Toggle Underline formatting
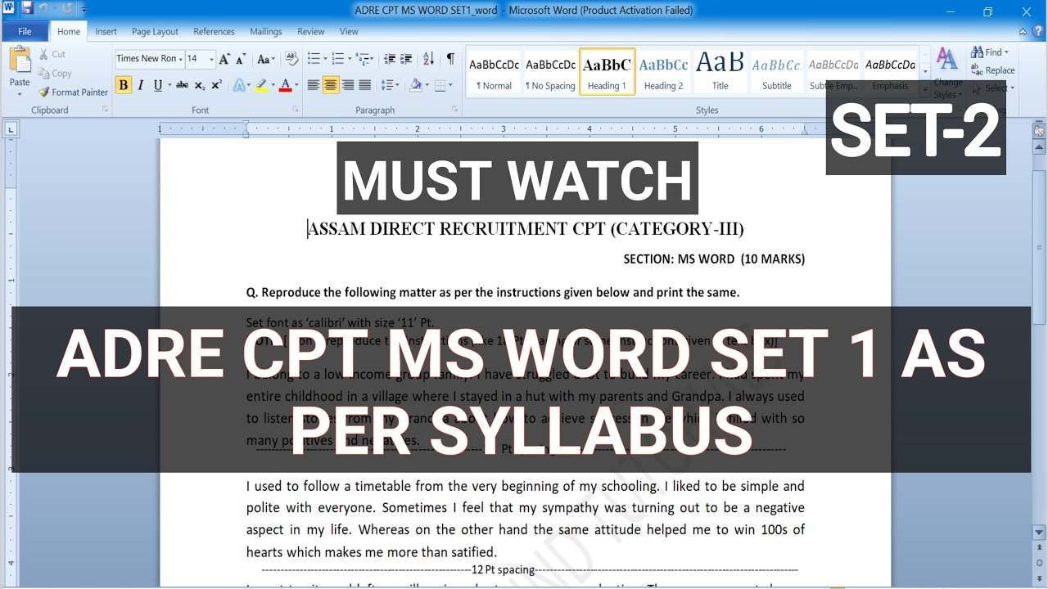1048x589 pixels. pyautogui.click(x=158, y=85)
